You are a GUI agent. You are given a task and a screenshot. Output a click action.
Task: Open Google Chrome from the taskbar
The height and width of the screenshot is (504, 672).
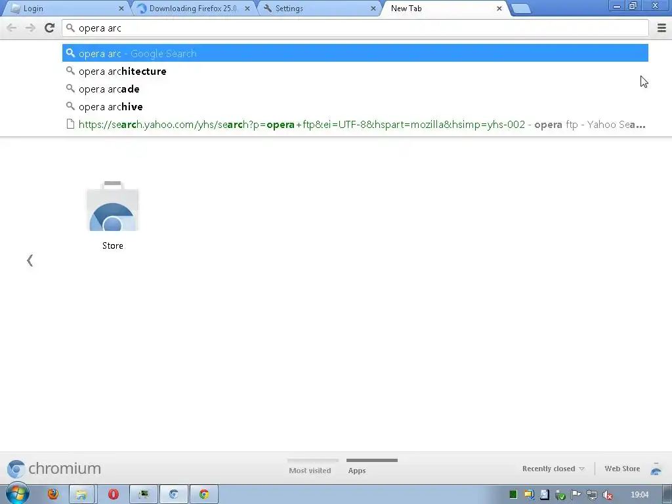(204, 495)
